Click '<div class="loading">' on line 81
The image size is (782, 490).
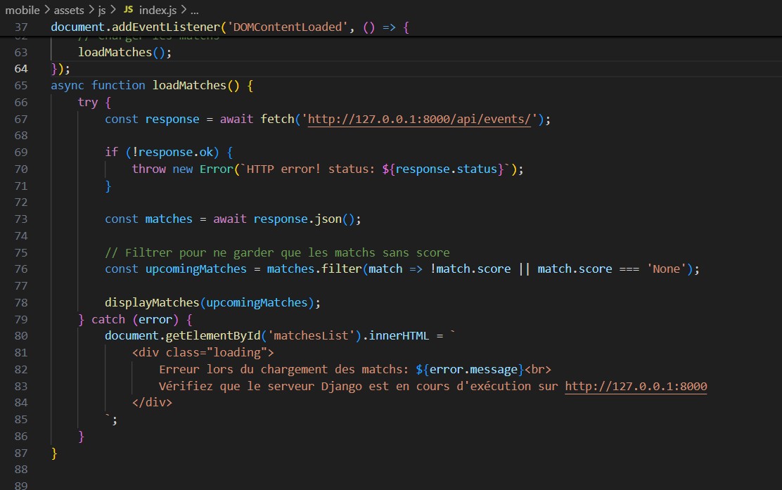point(203,353)
